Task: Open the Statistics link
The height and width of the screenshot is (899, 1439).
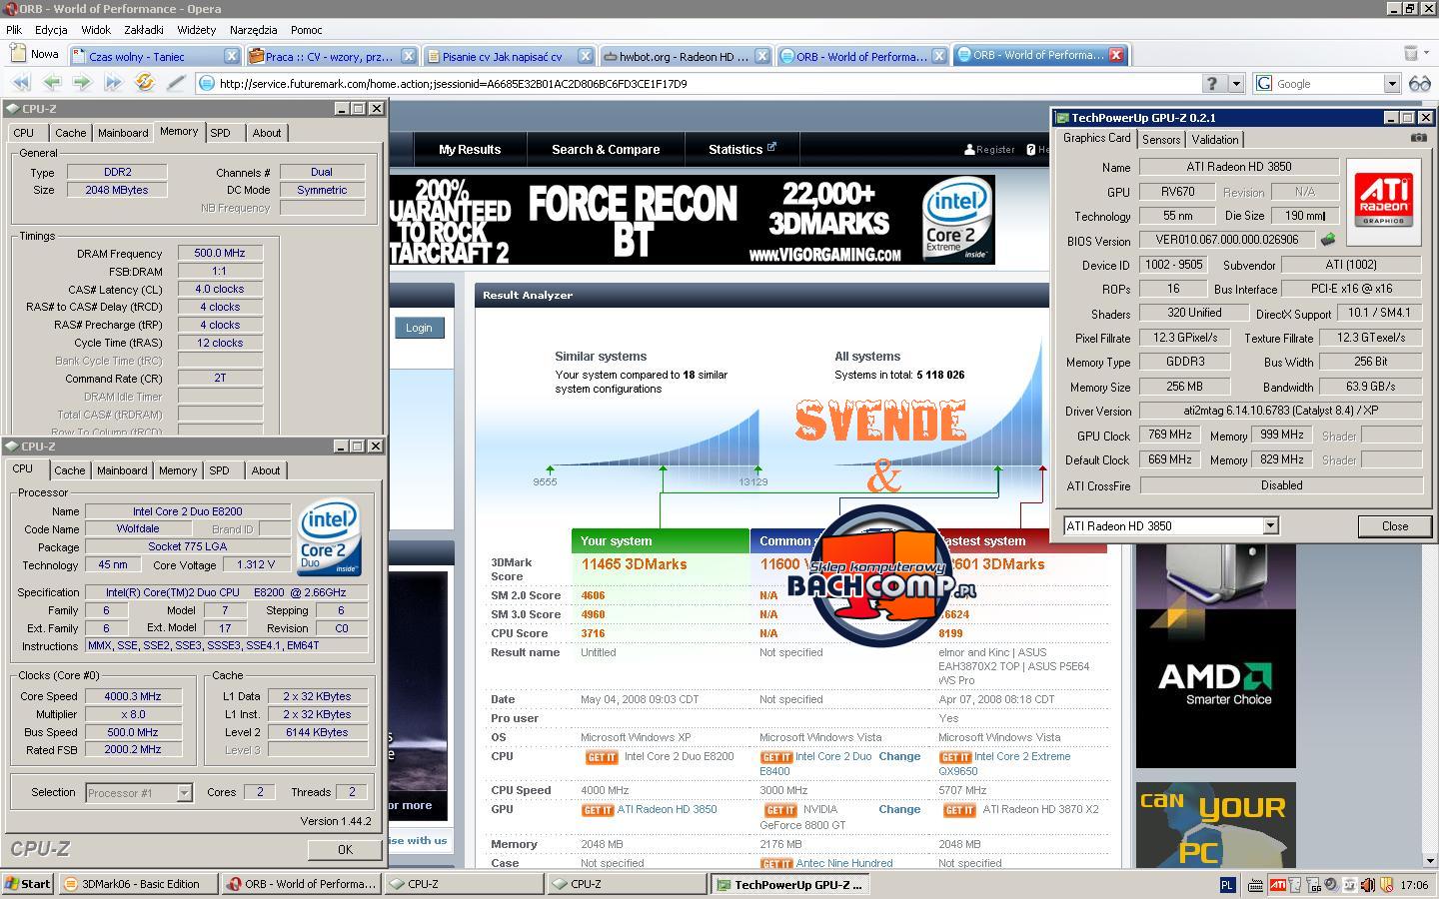Action: 741,150
